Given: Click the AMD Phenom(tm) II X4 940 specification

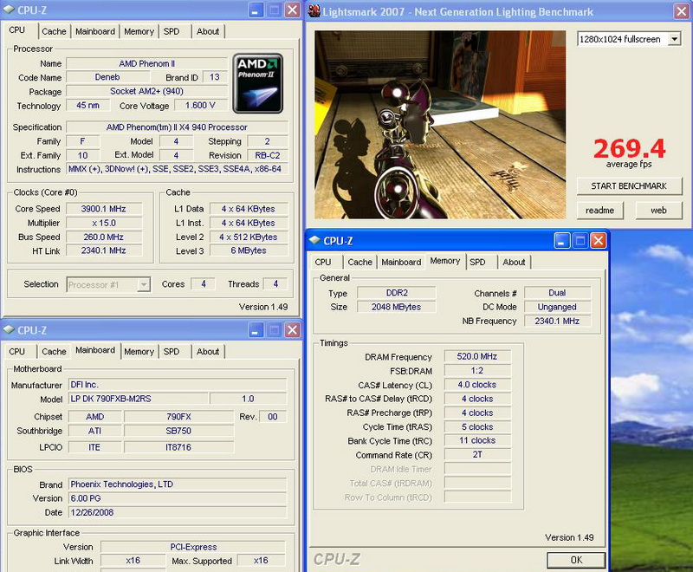Looking at the screenshot, I should (177, 127).
